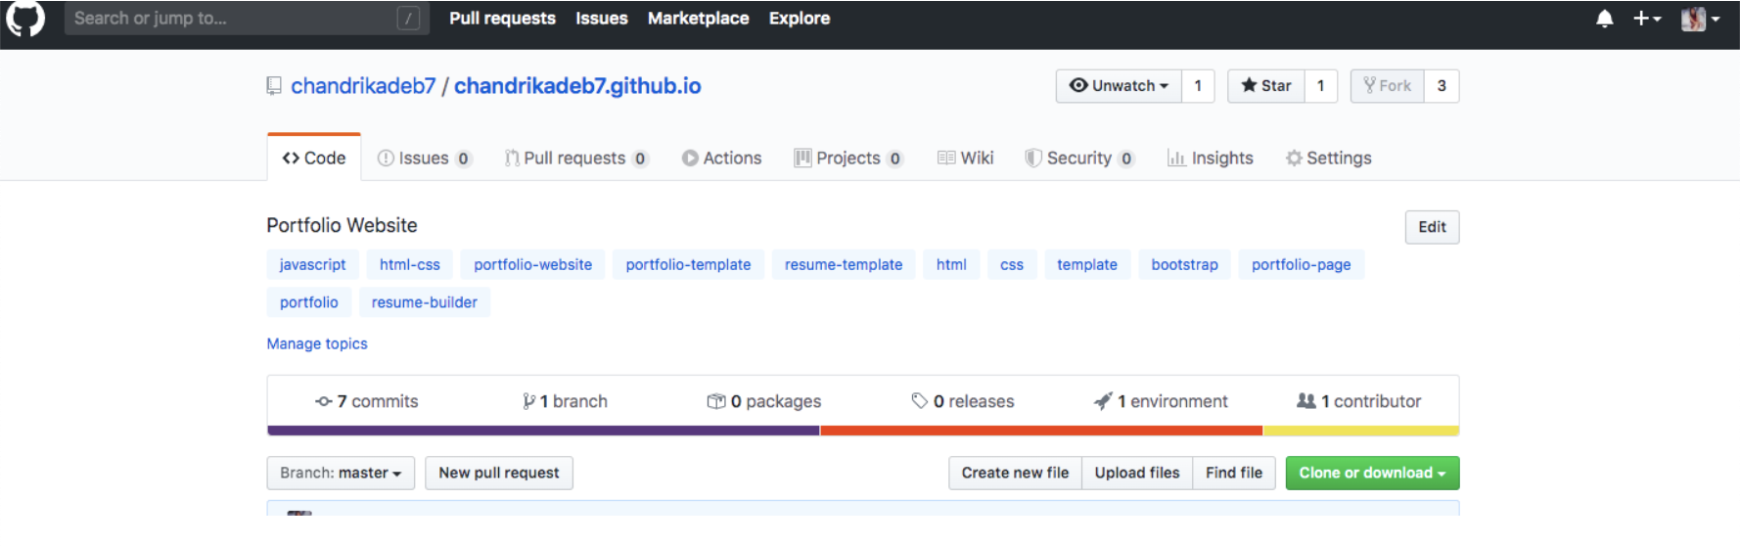Viewport: 1740px width, 546px height.
Task: Go to Explore
Action: coord(800,19)
